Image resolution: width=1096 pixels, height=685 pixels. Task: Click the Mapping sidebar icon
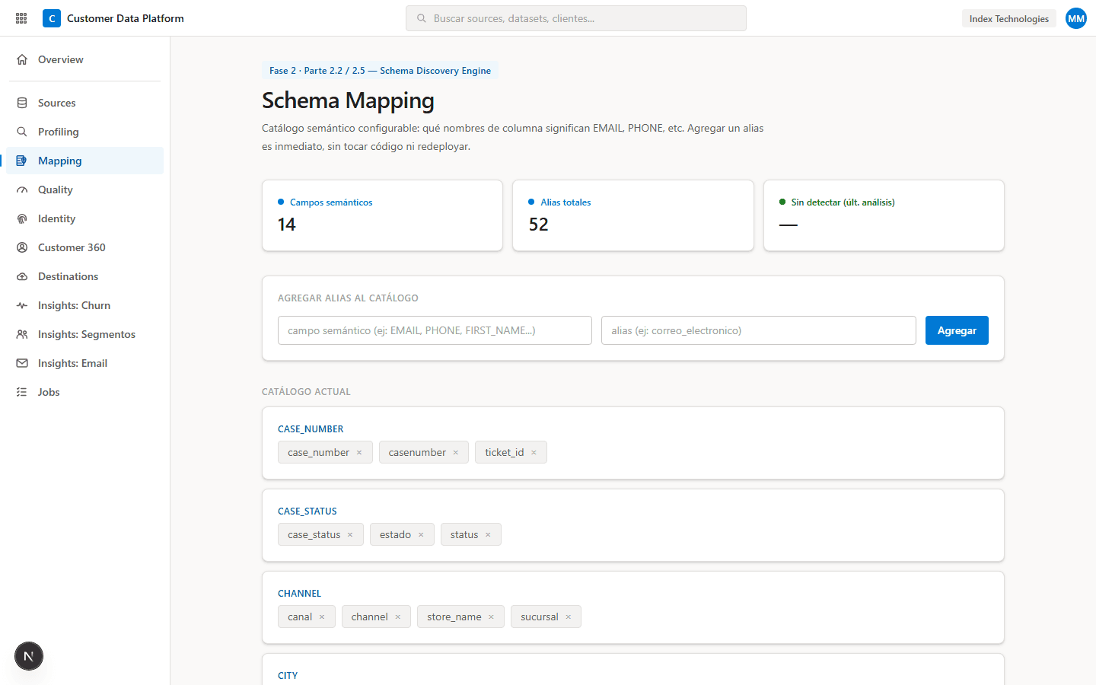[x=22, y=161]
